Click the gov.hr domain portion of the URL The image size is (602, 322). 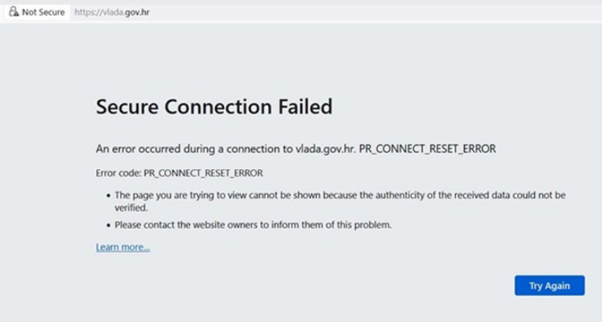(137, 12)
